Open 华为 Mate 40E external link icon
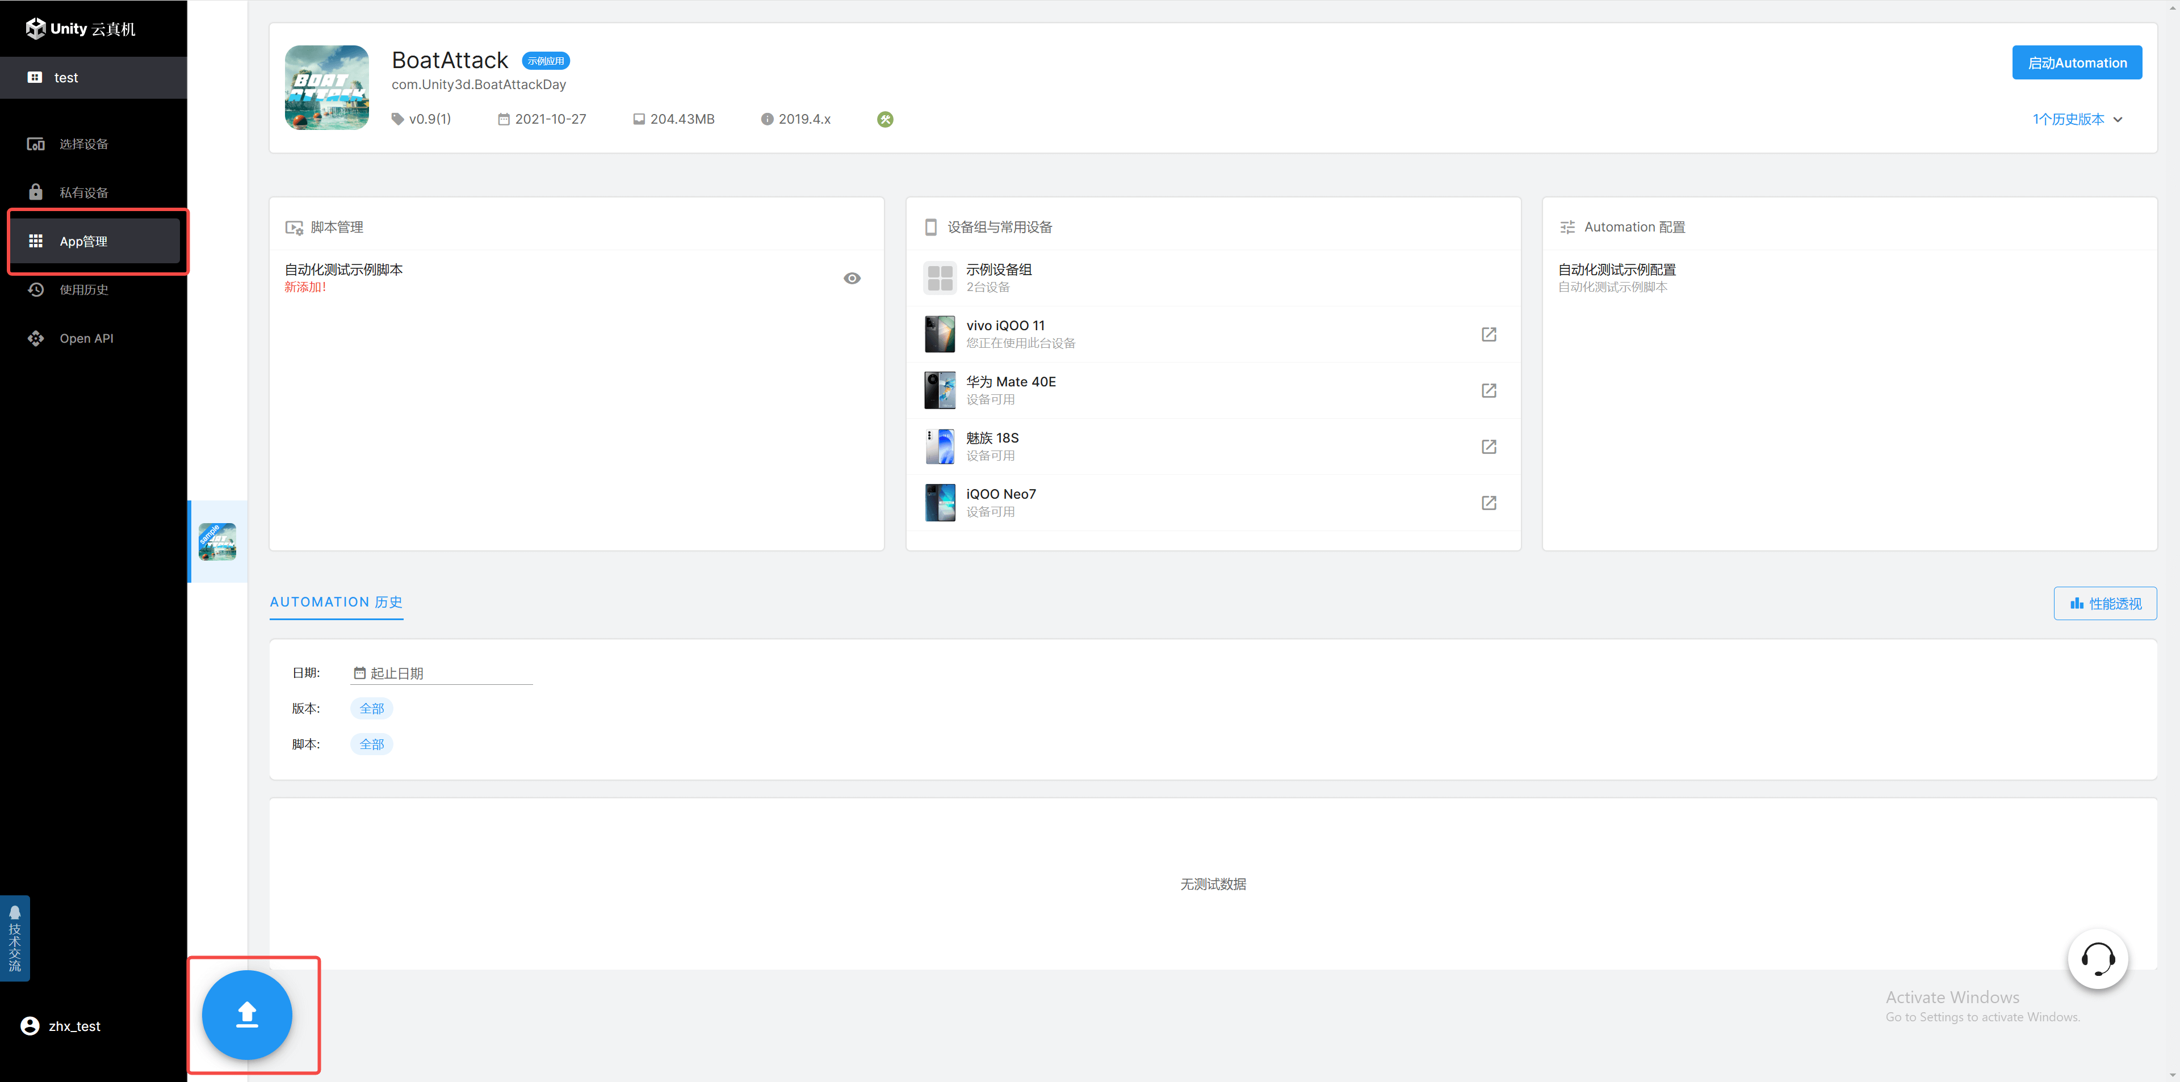Viewport: 2180px width, 1082px height. [x=1489, y=391]
